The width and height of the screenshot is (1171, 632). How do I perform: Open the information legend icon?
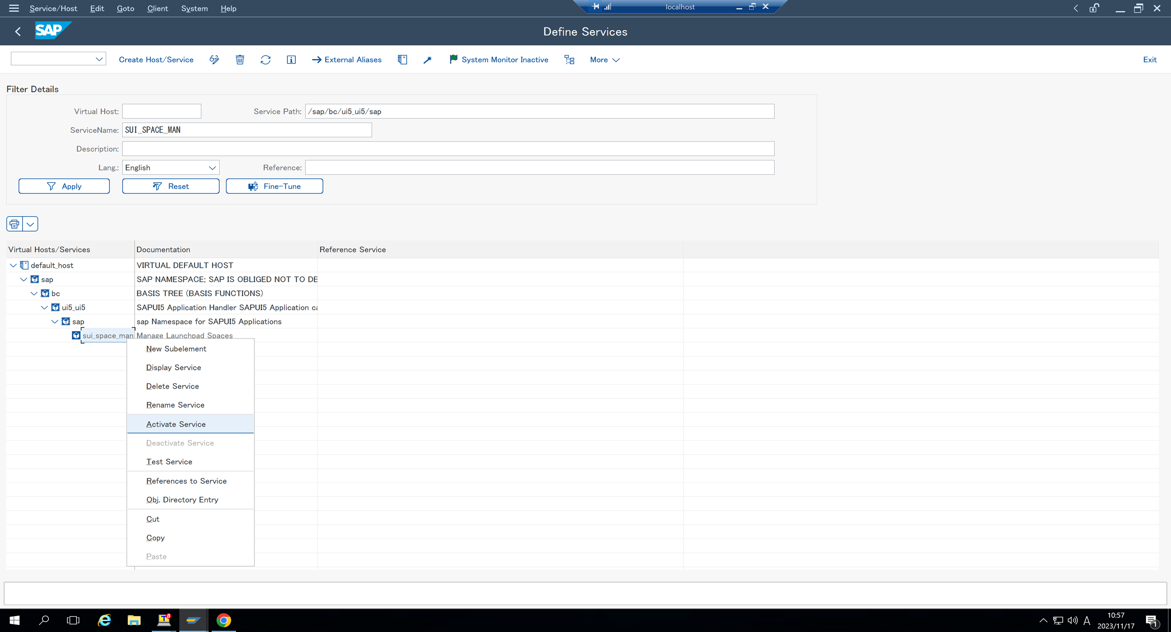tap(291, 60)
